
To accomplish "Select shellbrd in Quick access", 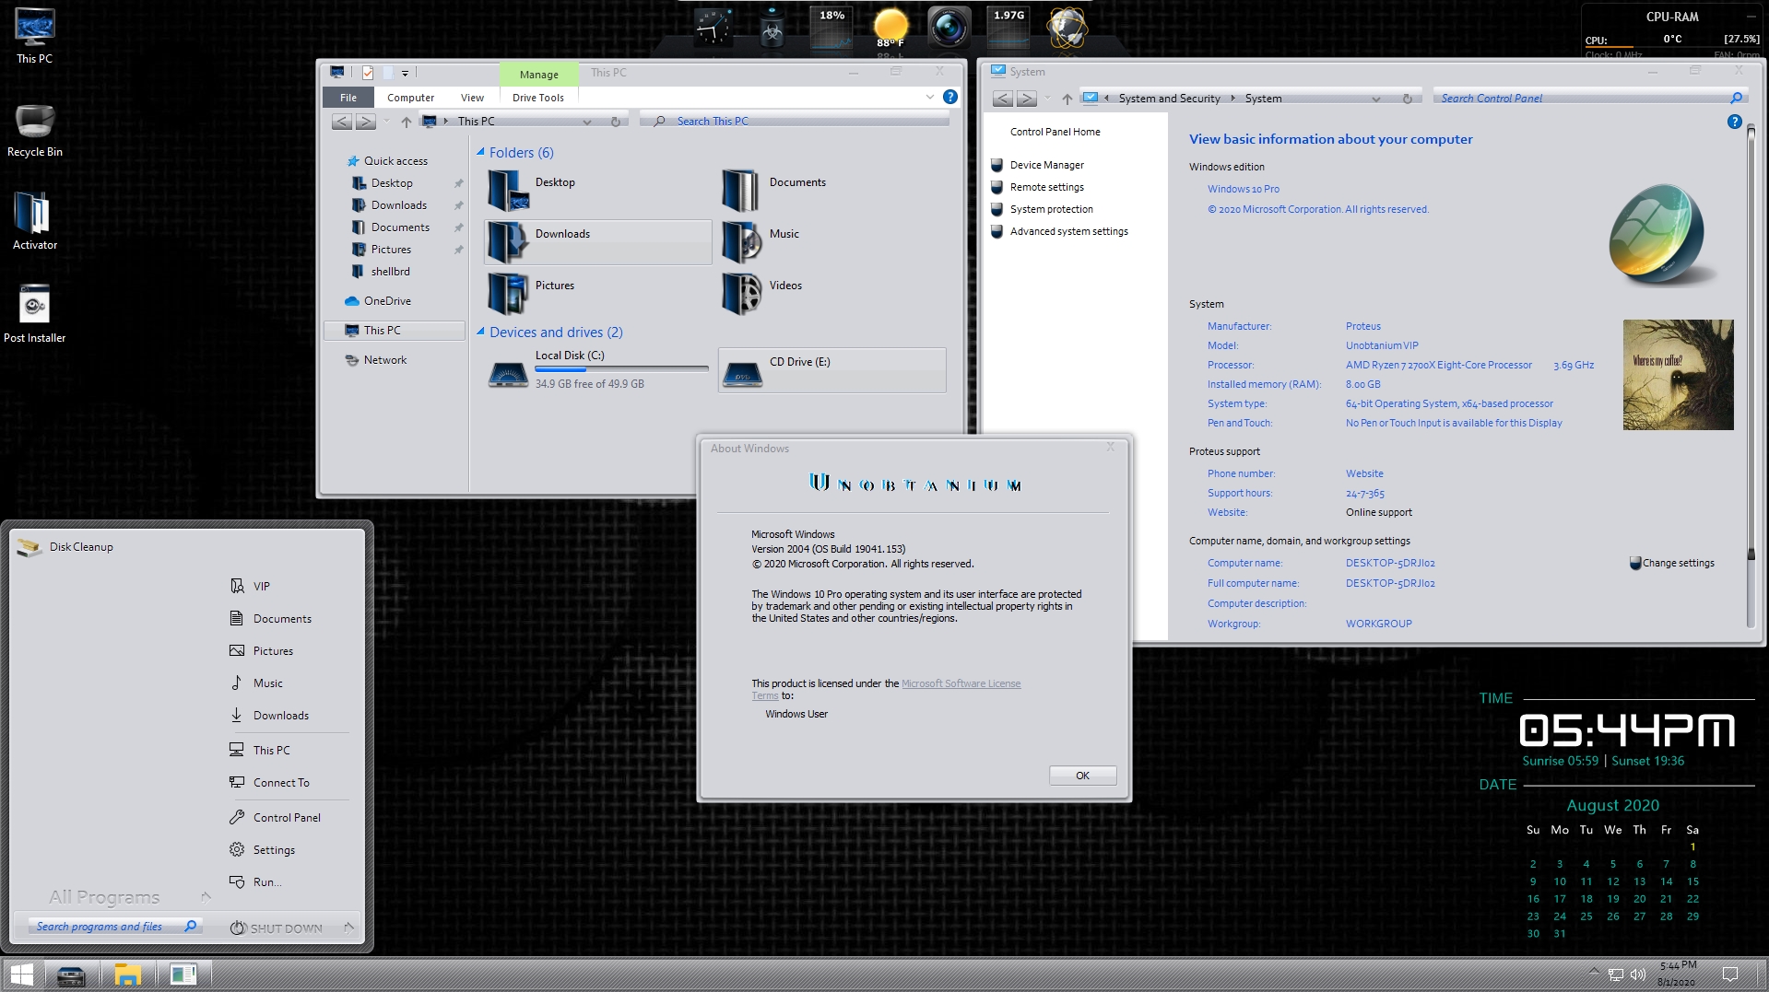I will [390, 272].
